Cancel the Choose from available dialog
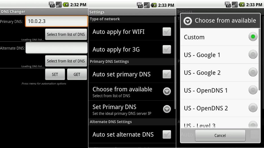Image resolution: width=264 pixels, height=148 pixels. [x=220, y=135]
